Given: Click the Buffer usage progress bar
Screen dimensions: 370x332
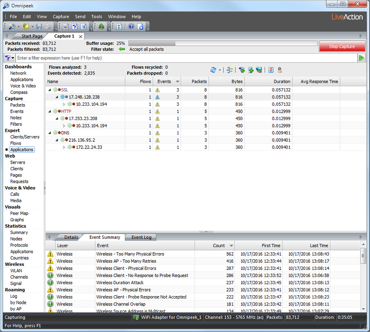Looking at the screenshot, I should pos(223,43).
